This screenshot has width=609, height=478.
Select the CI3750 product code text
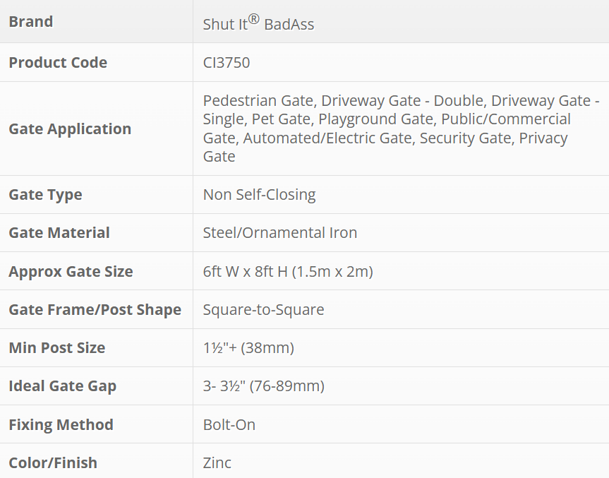(227, 62)
